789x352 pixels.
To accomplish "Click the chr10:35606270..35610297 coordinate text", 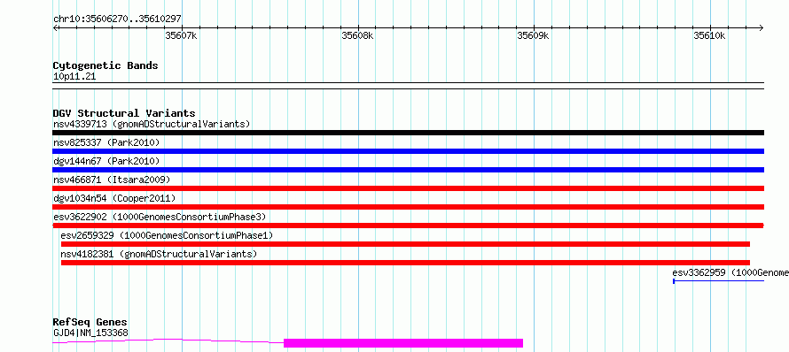I will click(x=117, y=19).
